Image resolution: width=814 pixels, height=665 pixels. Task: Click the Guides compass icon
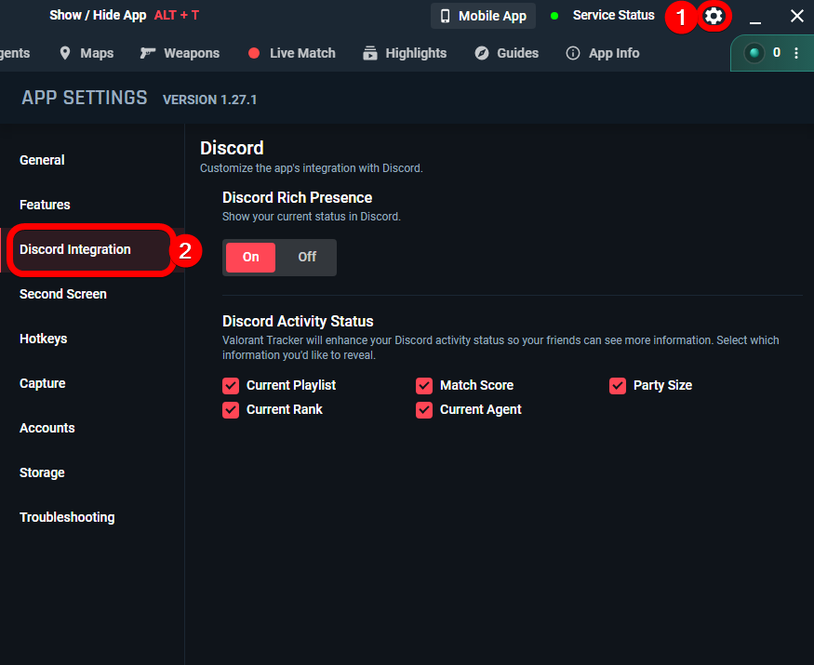click(482, 53)
